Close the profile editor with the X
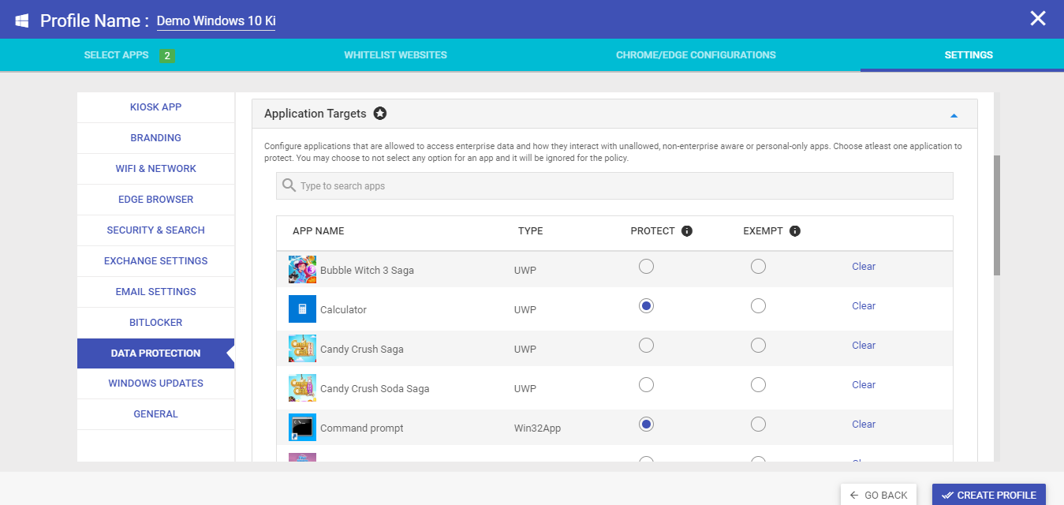Screen dimensions: 1064x505 (x=1038, y=18)
